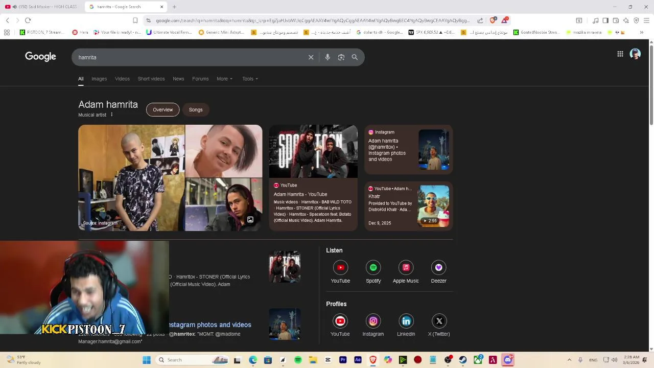Select the Songs chip
The height and width of the screenshot is (368, 654).
coord(196,109)
